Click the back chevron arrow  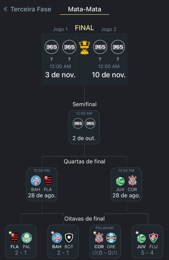pos(5,9)
